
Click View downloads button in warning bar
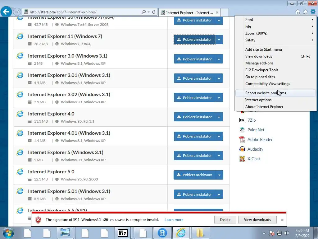(x=257, y=220)
